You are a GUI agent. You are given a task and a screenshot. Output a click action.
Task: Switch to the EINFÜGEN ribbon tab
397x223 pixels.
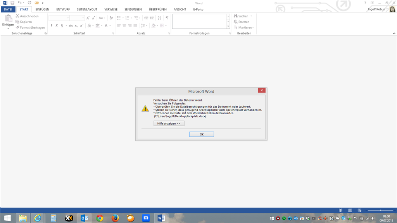42,9
